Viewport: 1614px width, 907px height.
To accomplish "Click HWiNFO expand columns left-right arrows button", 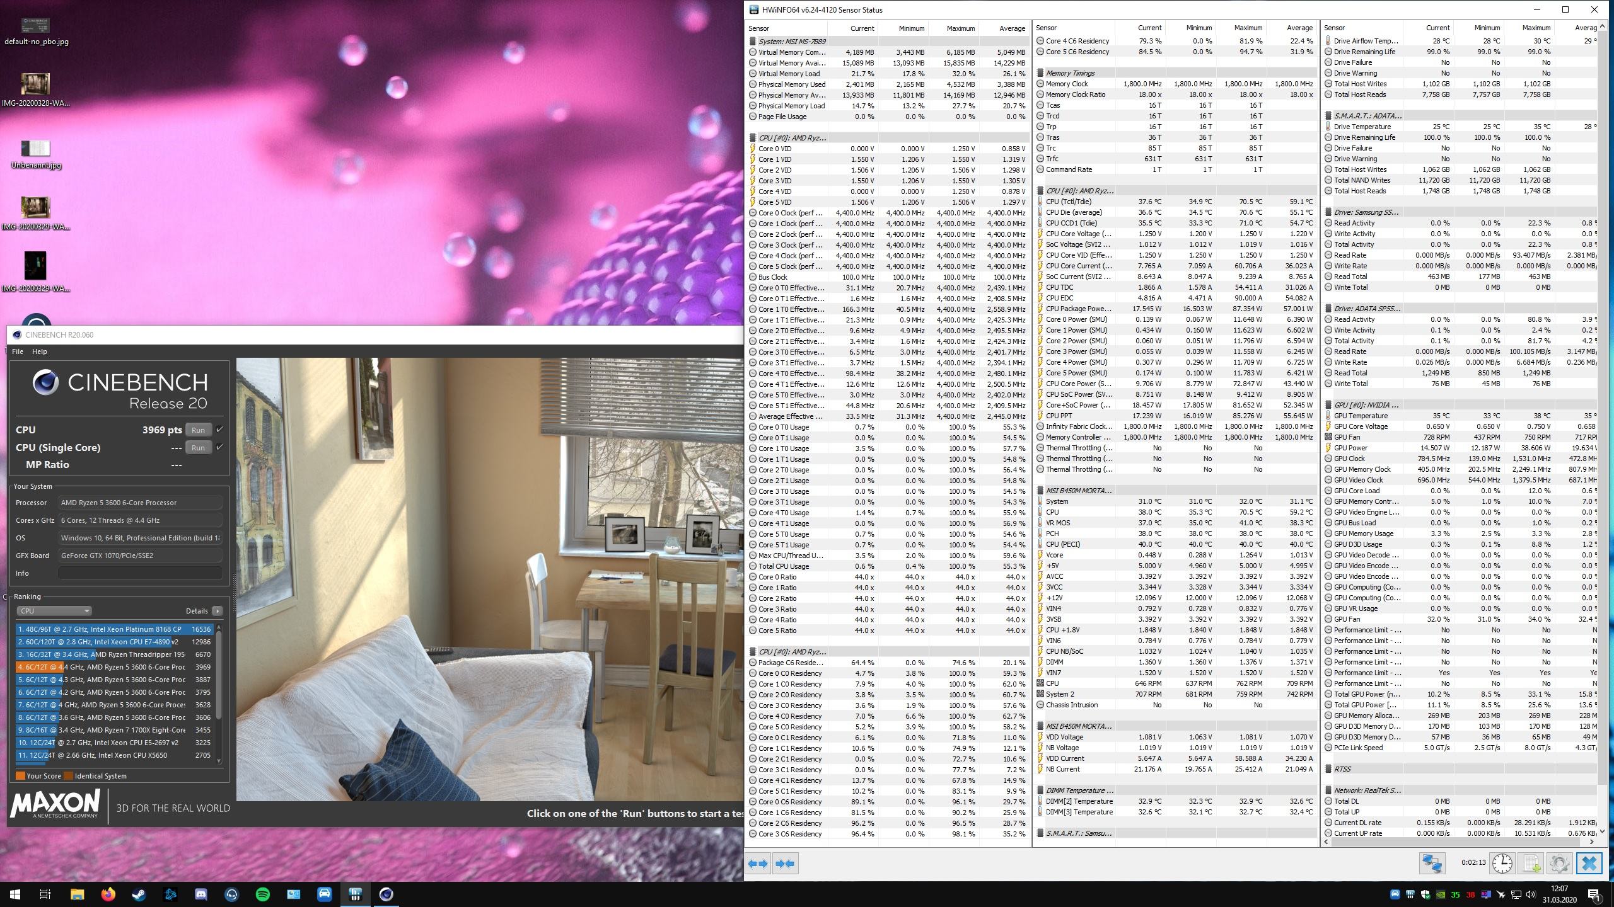I will (758, 864).
